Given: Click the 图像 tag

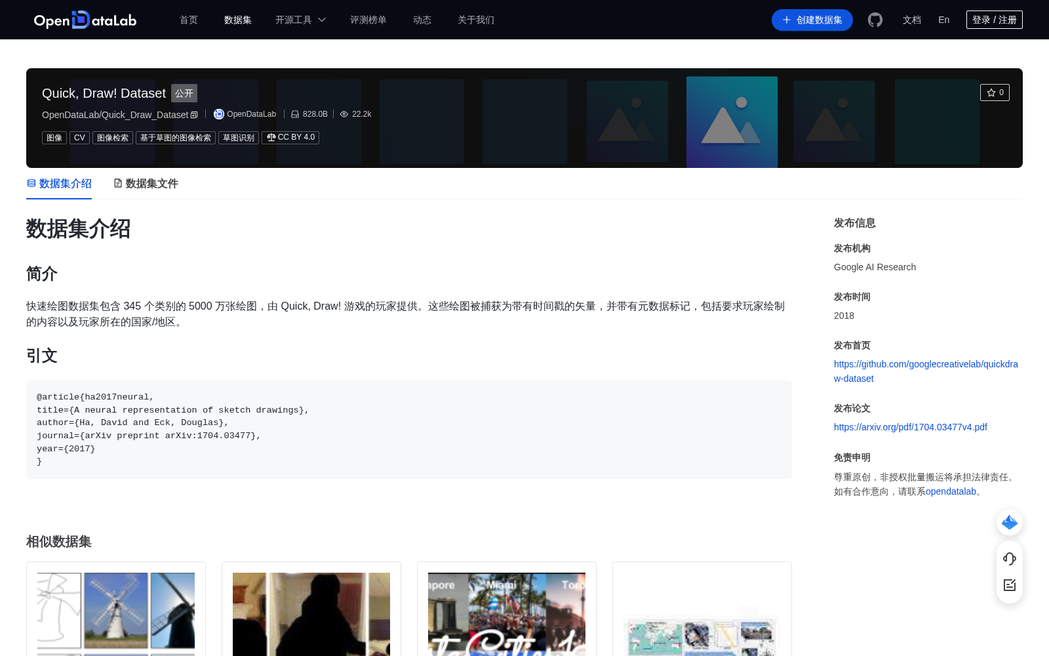Looking at the screenshot, I should point(54,138).
